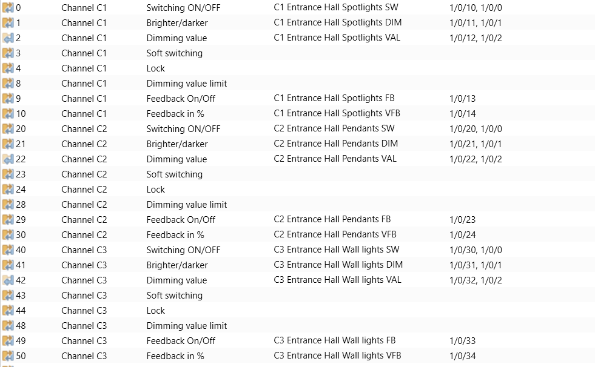Click group addresses 1/0/32, 1/0/2
This screenshot has width=595, height=367.
click(x=476, y=280)
